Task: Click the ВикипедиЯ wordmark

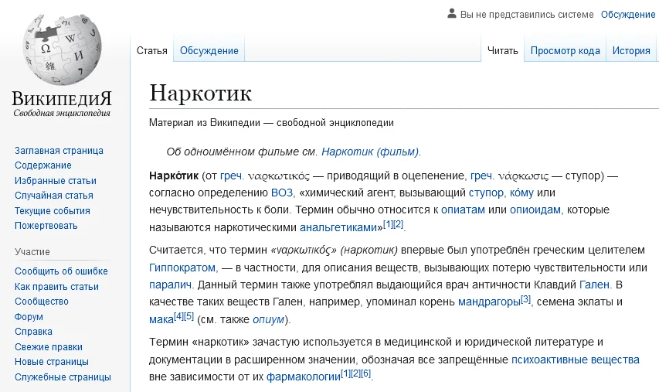Action: (62, 98)
